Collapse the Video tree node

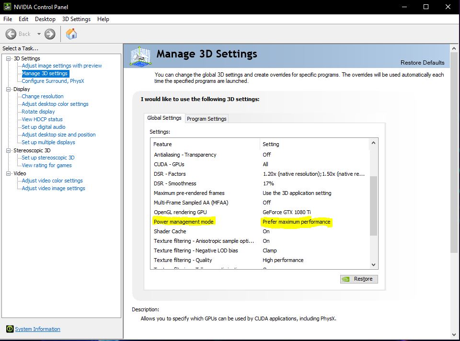coord(9,173)
